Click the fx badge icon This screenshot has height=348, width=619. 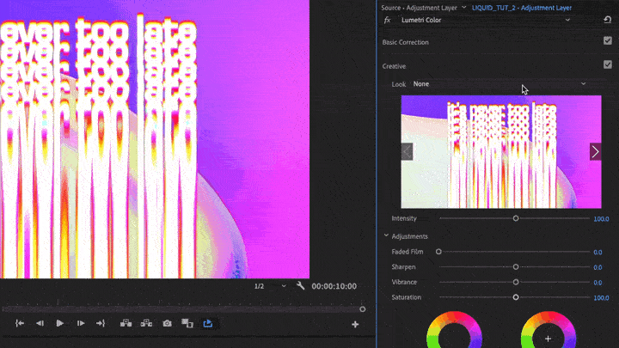coord(387,20)
